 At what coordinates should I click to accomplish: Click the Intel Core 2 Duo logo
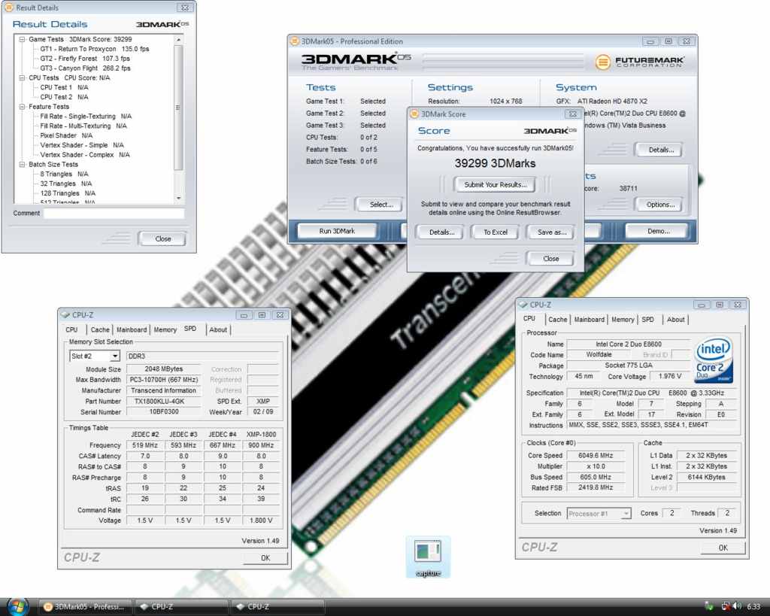pos(714,360)
